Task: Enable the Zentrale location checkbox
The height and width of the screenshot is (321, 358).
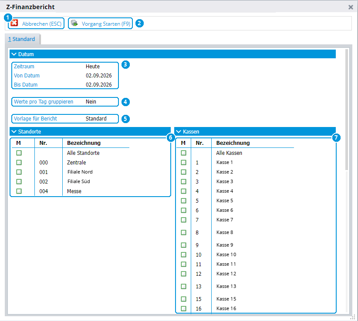Action: (x=19, y=162)
